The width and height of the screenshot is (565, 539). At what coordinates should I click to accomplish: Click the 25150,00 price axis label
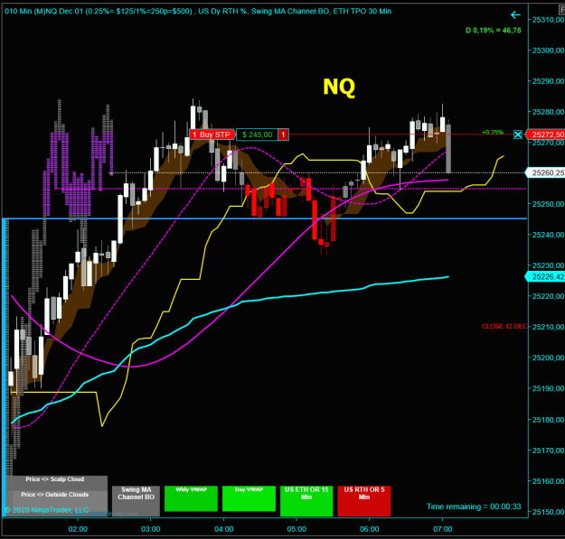[549, 512]
